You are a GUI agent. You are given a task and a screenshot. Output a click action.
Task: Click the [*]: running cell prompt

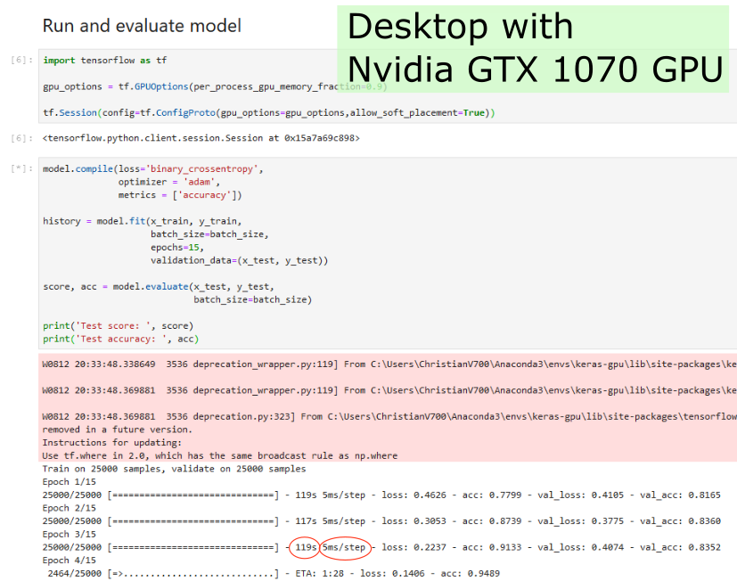coord(21,168)
